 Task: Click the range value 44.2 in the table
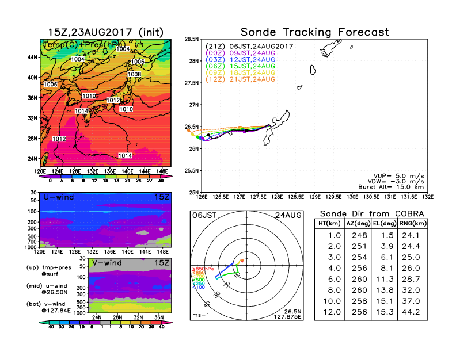(411, 312)
